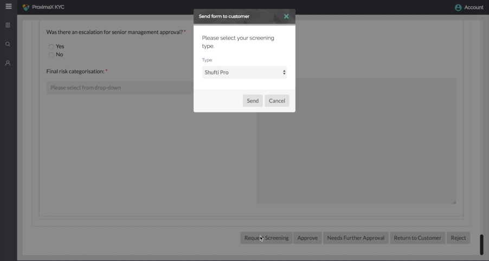This screenshot has width=489, height=261.
Task: Click the ProximaX KYC logo icon
Action: 25,8
